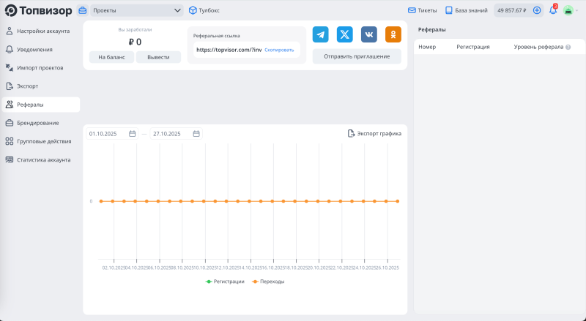Open Настройки аккаунта in sidebar
This screenshot has height=321, width=586.
coord(42,31)
